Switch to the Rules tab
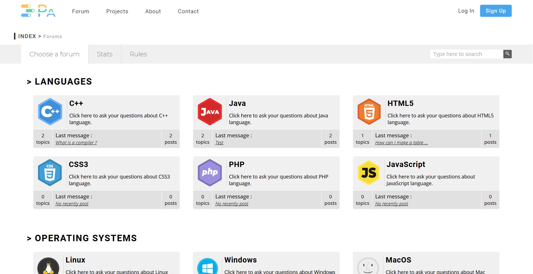Screen dimensions: 533x274 pyautogui.click(x=138, y=54)
